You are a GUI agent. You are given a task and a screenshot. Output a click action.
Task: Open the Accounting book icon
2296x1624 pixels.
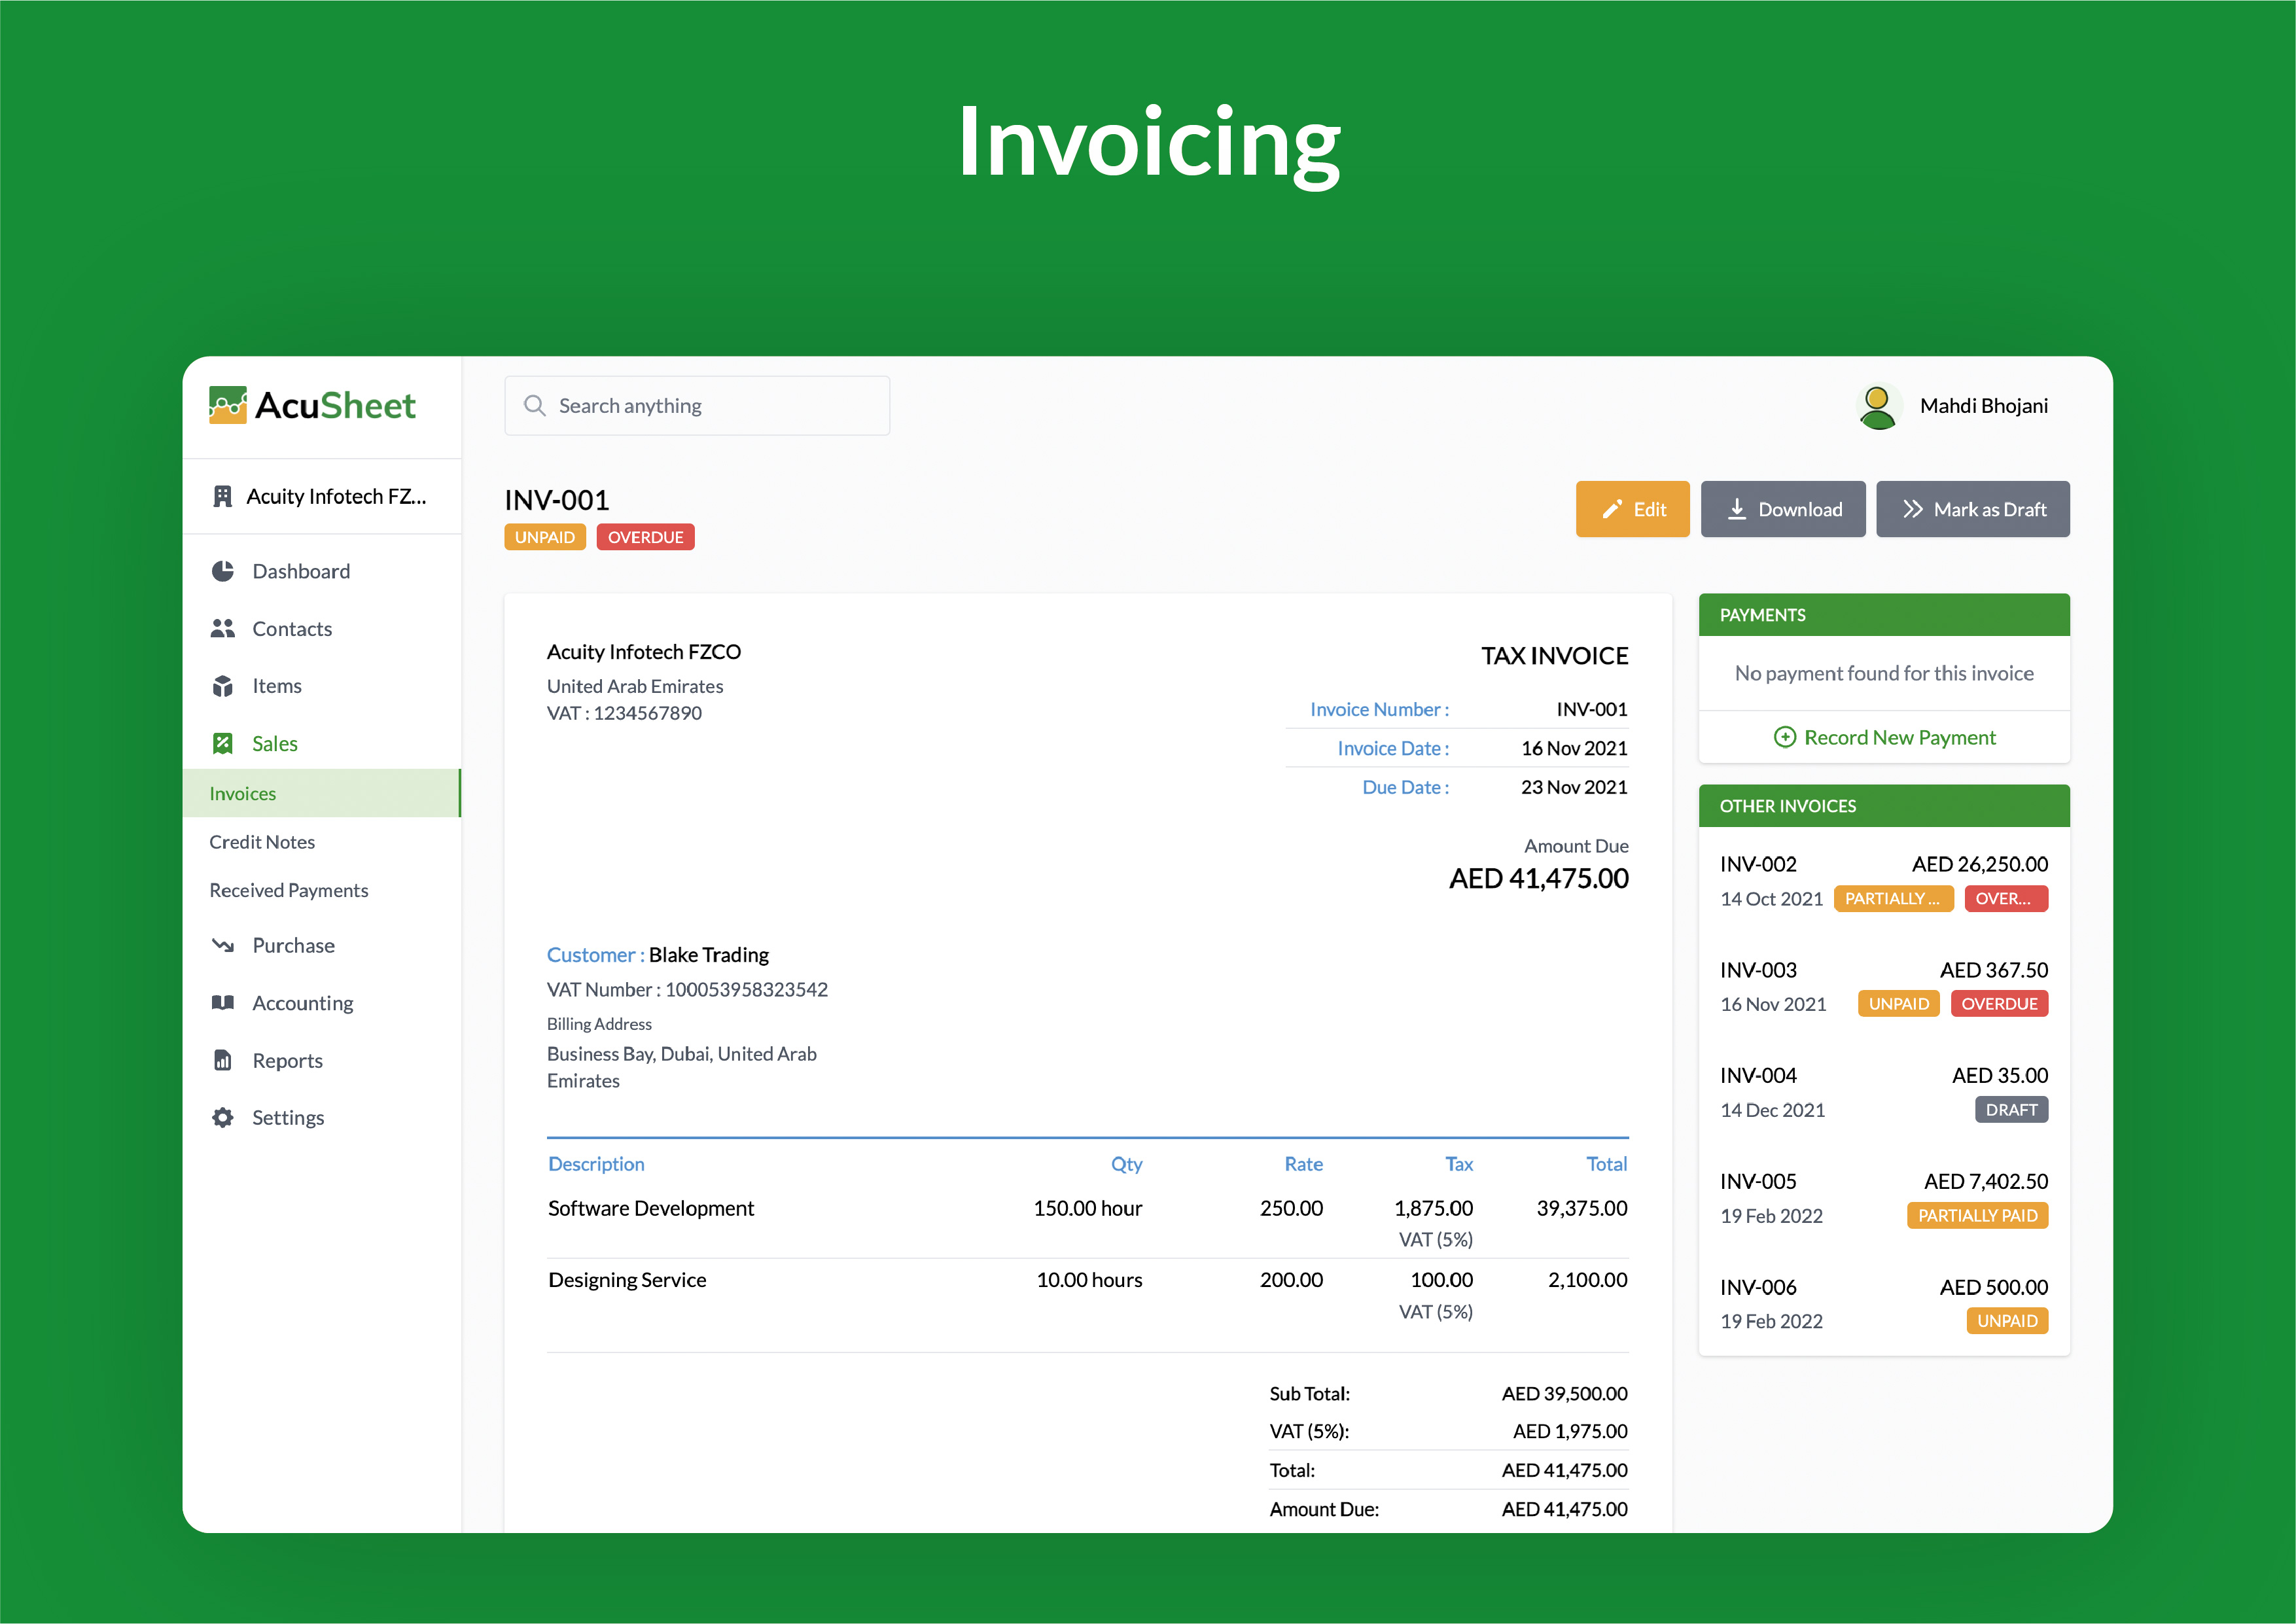click(224, 1002)
